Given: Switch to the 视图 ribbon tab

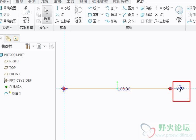Looking at the screenshot, I should pyautogui.click(x=83, y=2).
